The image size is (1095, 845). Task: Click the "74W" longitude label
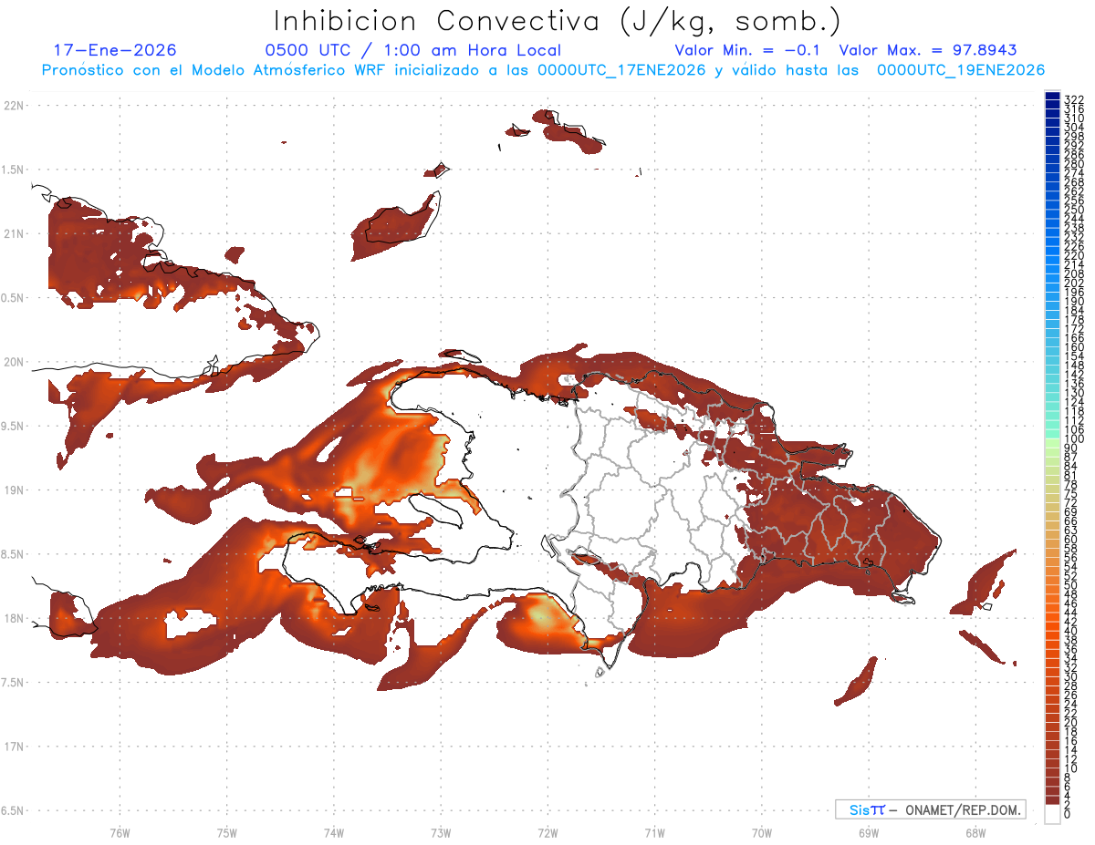coord(334,831)
